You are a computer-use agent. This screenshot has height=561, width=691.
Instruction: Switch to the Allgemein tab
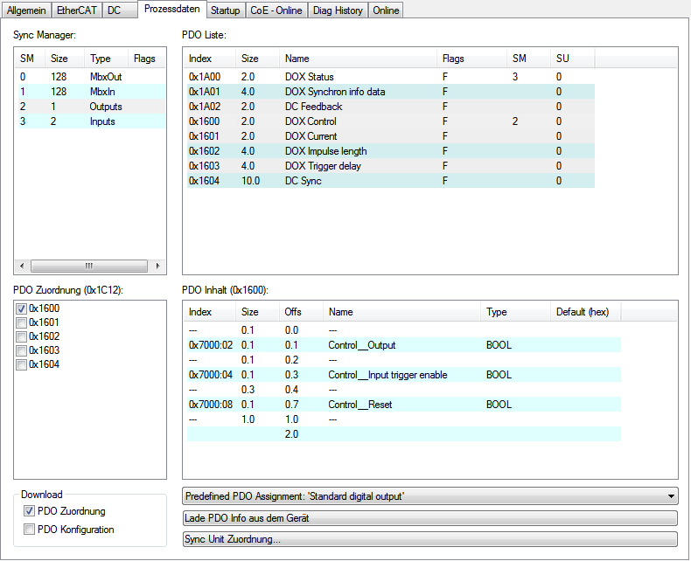coord(26,10)
